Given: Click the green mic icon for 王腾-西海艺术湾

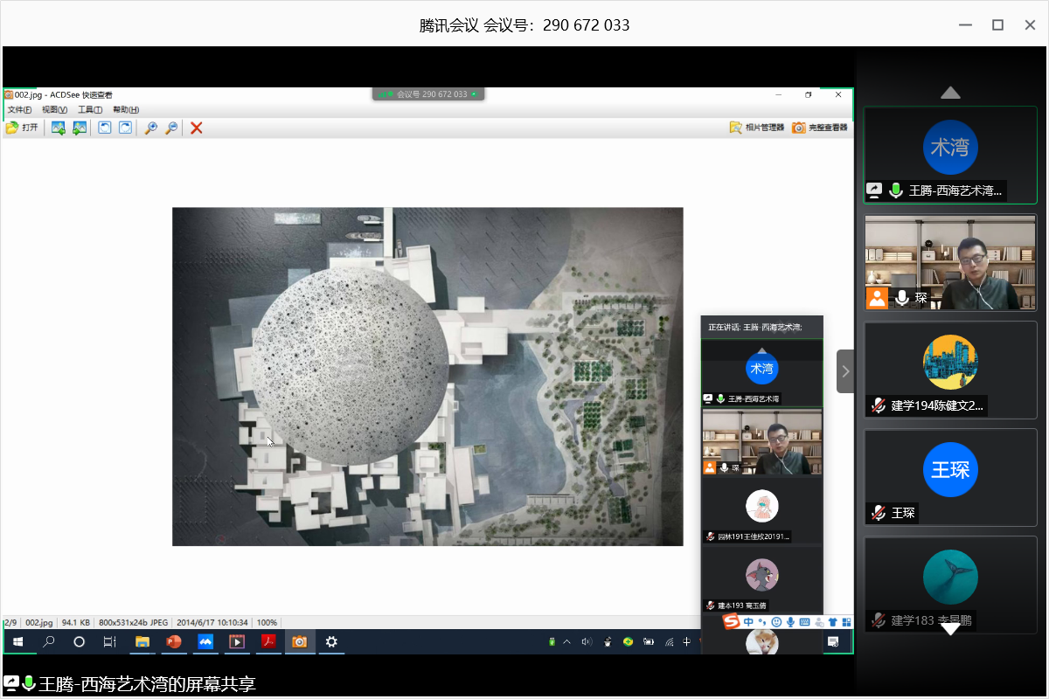Looking at the screenshot, I should (896, 190).
